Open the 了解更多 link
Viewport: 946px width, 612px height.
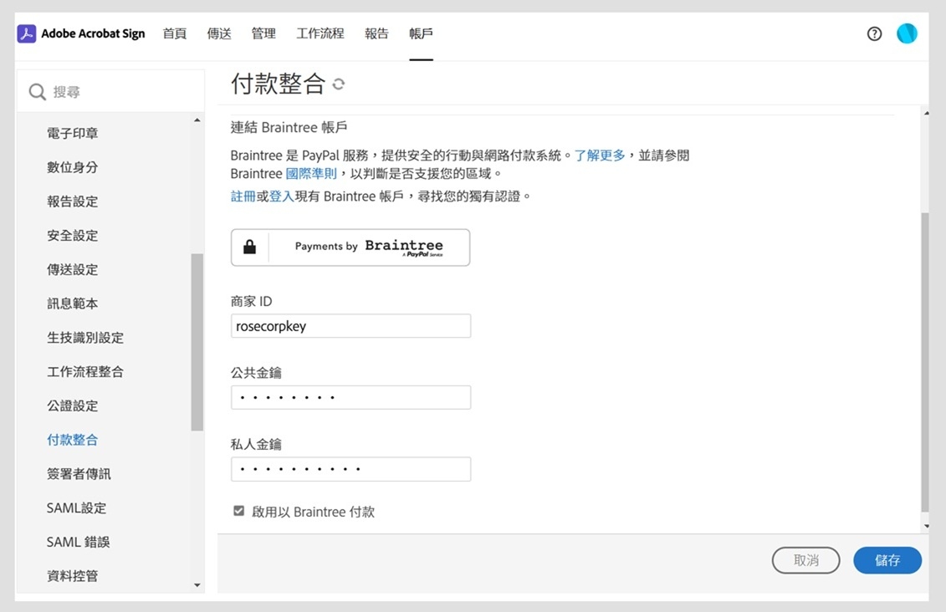pyautogui.click(x=599, y=156)
